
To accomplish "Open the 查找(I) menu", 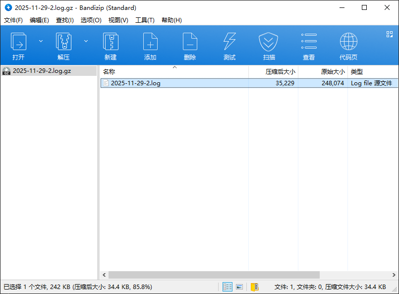I will point(65,20).
